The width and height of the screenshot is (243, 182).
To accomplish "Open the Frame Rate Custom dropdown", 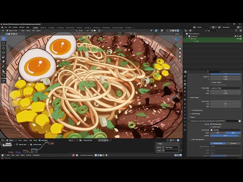I will tap(225, 88).
